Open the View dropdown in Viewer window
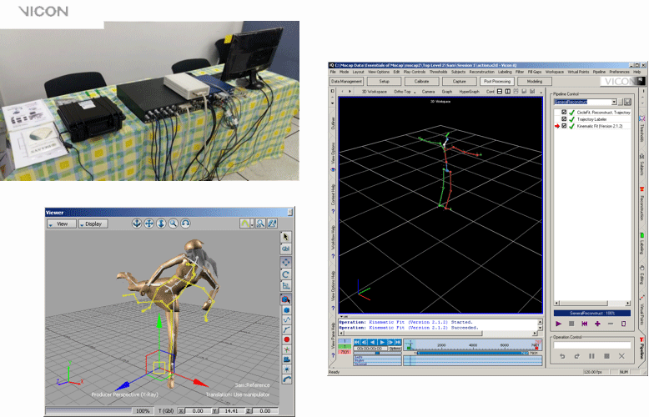Screen dimensions: 649x417 (63, 224)
